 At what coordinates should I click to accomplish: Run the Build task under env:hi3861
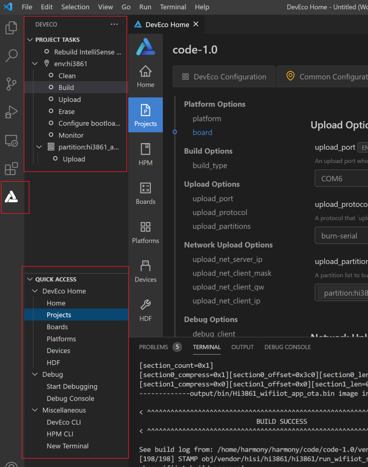(66, 88)
